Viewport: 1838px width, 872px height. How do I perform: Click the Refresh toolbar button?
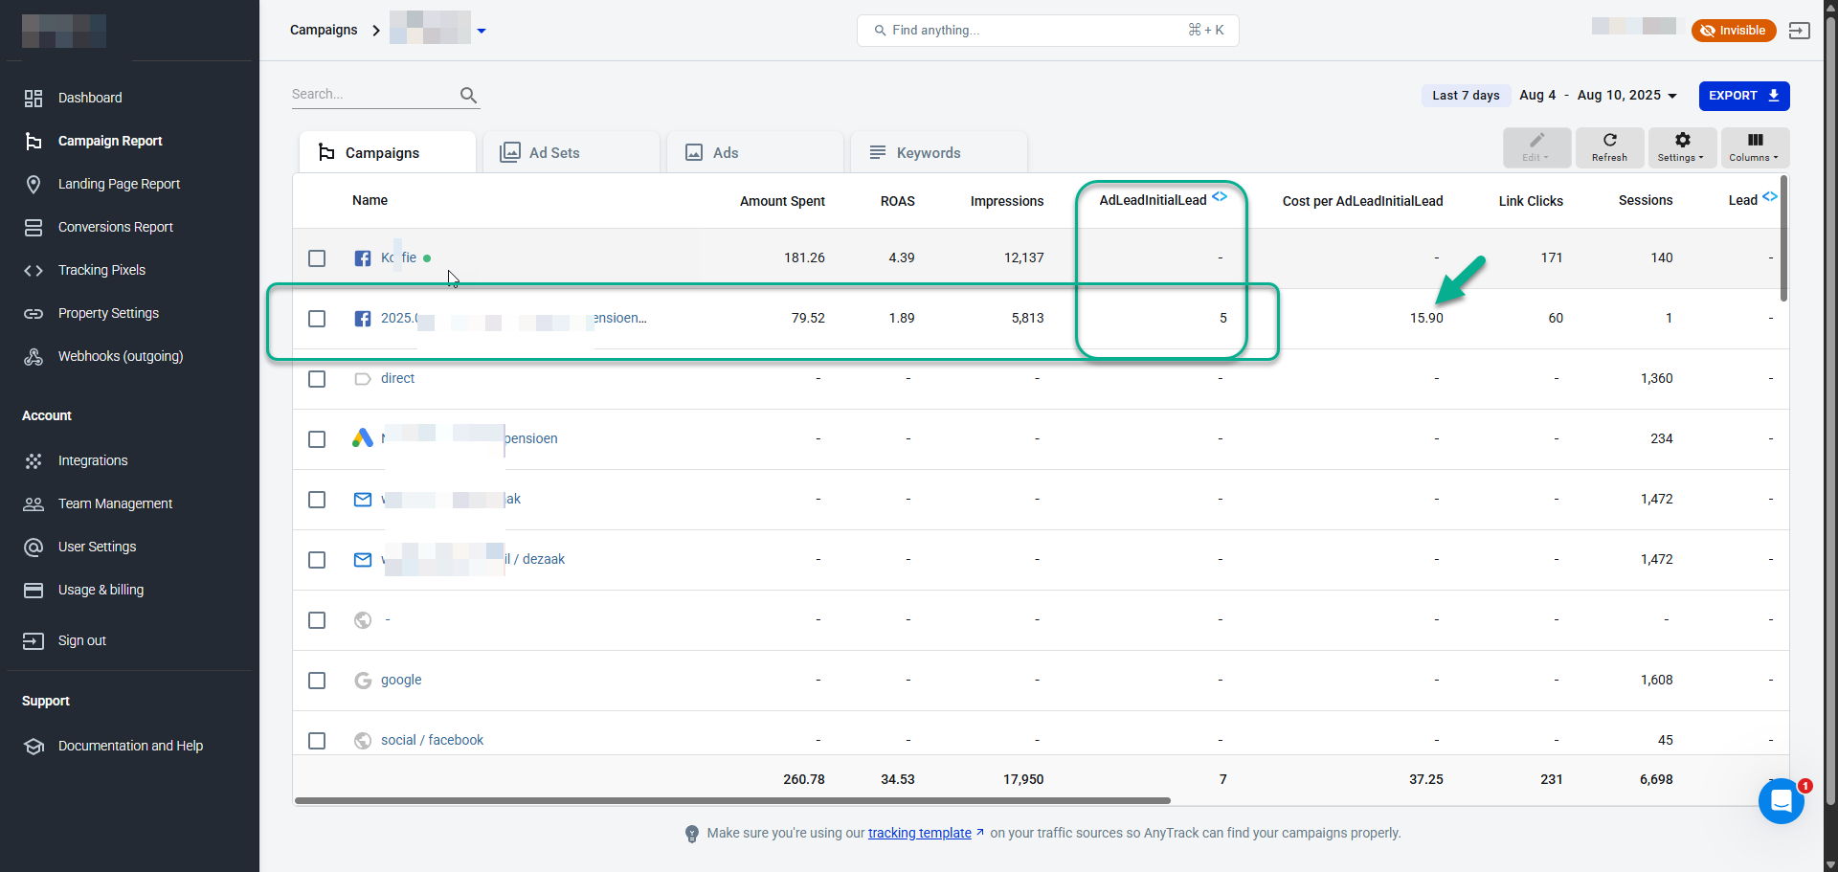[1609, 147]
